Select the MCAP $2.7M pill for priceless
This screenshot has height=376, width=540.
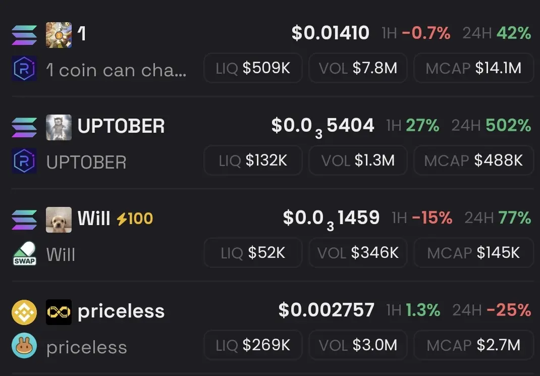(x=473, y=345)
